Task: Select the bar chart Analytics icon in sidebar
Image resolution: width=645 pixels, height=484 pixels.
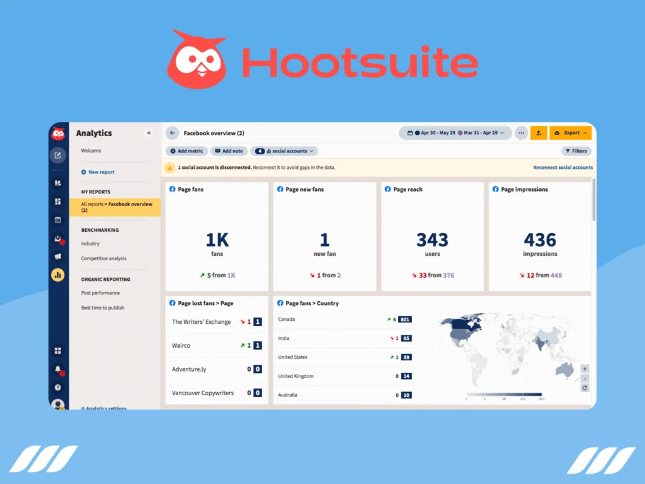Action: click(x=58, y=275)
